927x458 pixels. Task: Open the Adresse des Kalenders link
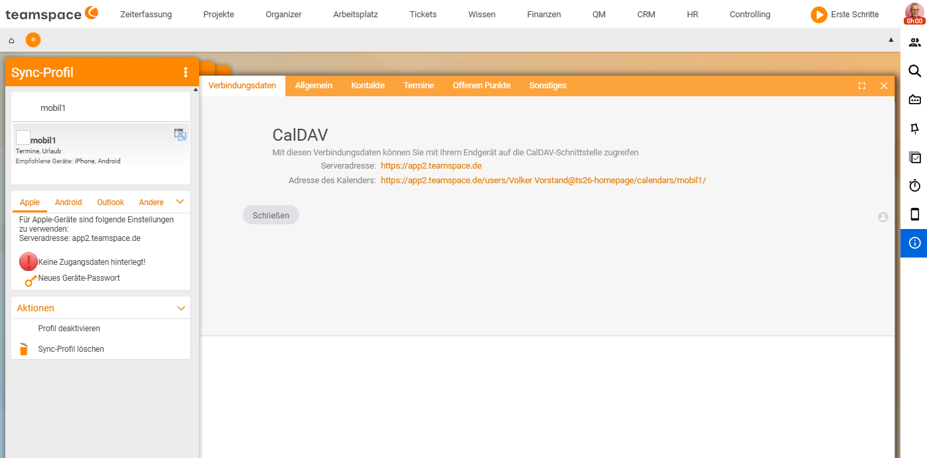tap(543, 181)
